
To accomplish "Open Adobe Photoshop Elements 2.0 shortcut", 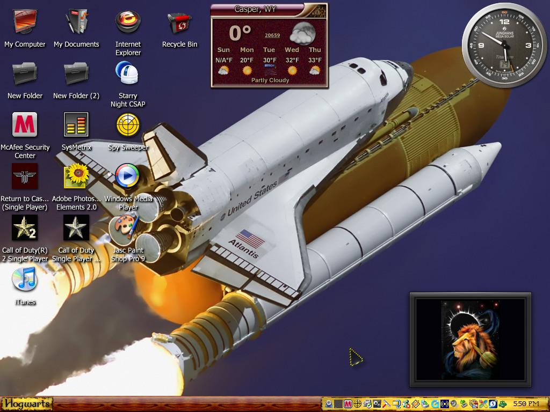I will tap(76, 187).
